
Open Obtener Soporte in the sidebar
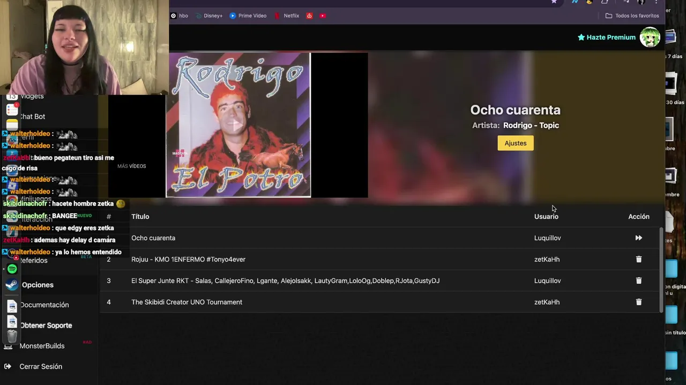click(46, 325)
